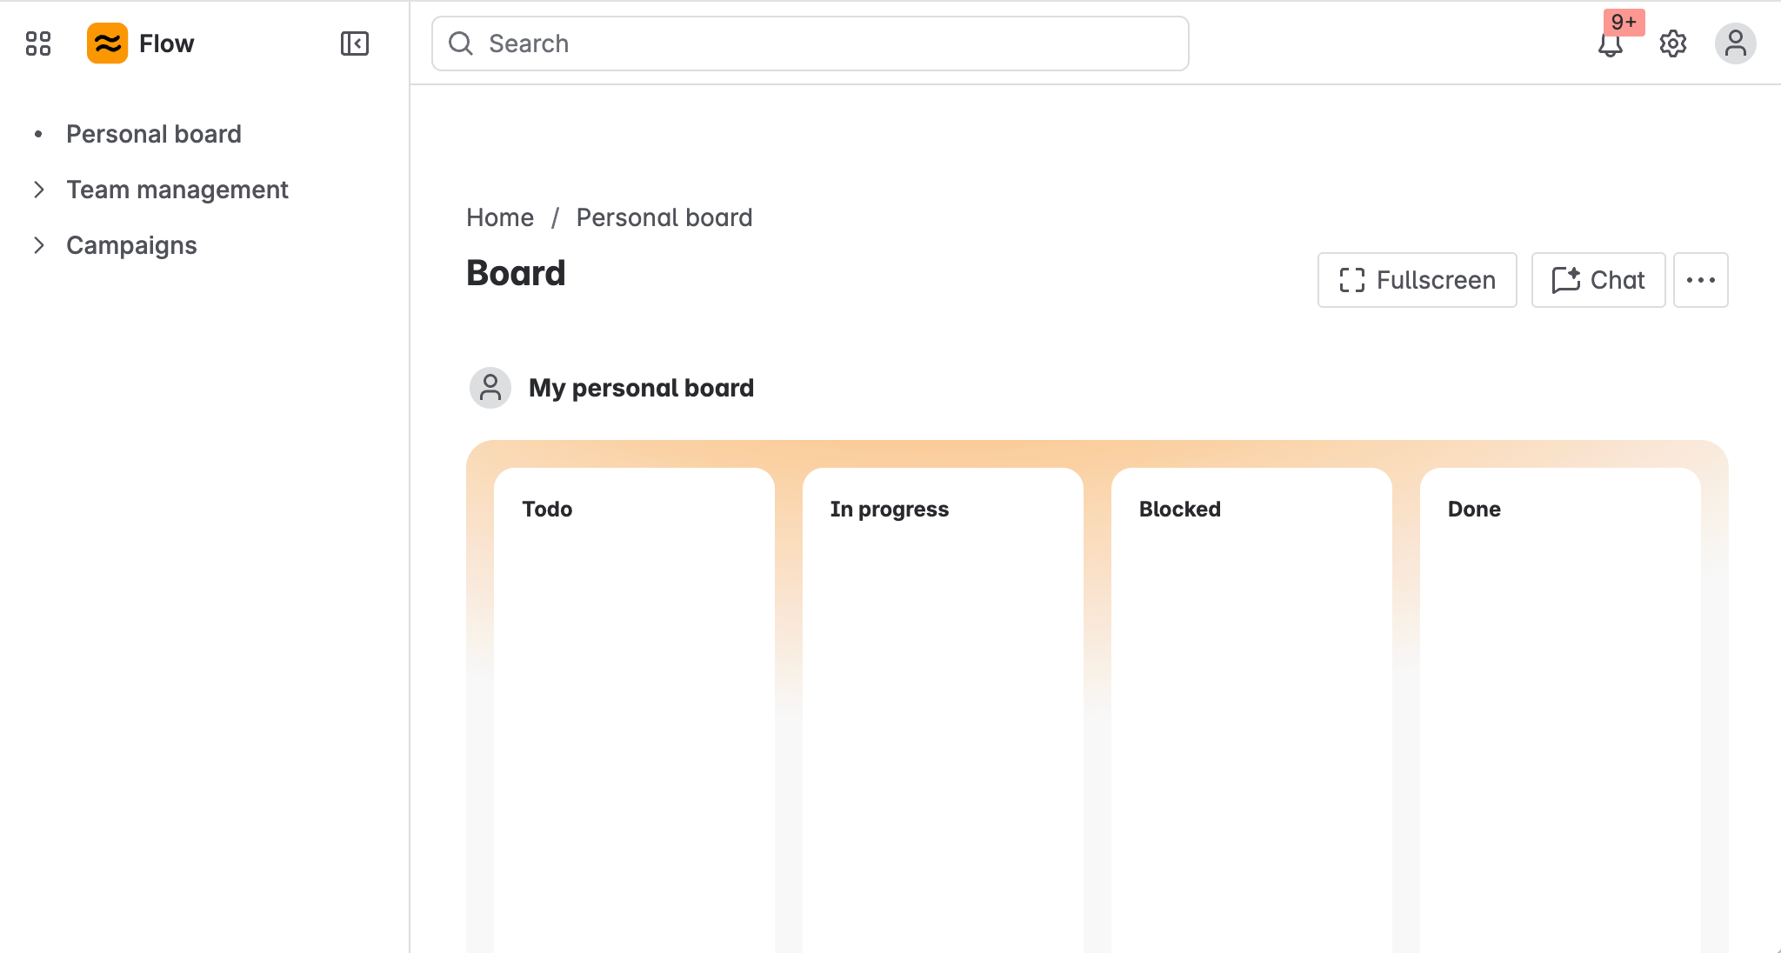Viewport: 1781px width, 953px height.
Task: Click the Fullscreen button
Action: (1416, 280)
